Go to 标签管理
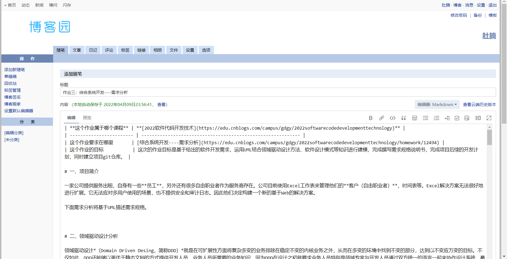 [x=12, y=90]
